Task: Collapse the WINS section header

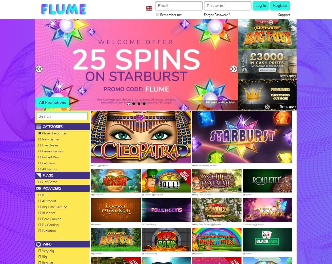Action: pos(62,244)
